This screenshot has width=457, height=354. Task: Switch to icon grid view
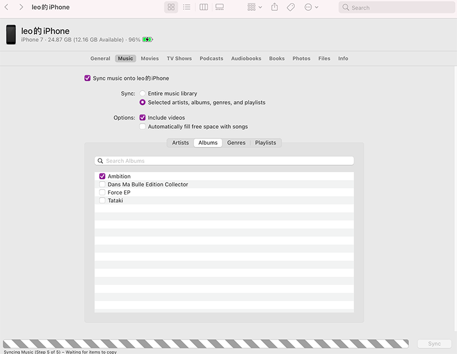tap(171, 7)
